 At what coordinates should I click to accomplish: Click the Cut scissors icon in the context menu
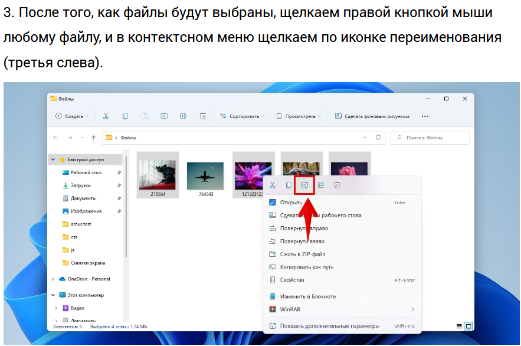click(x=273, y=185)
